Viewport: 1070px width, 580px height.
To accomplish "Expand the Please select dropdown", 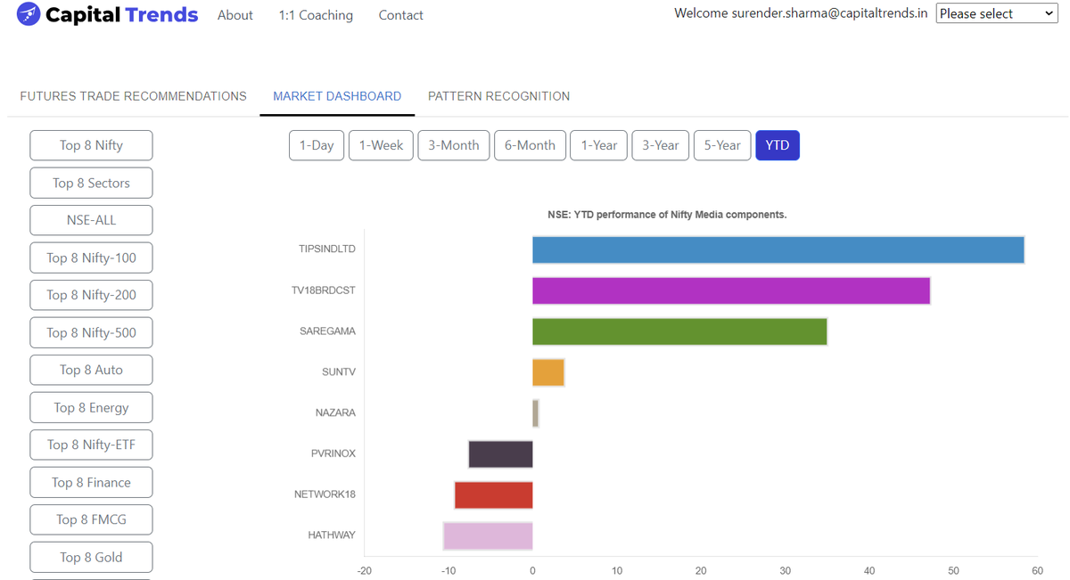I will click(x=997, y=13).
